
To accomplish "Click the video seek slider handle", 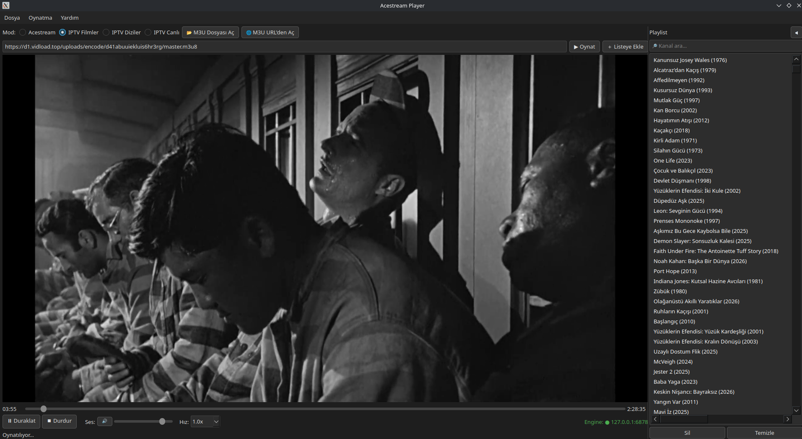I will tap(44, 409).
